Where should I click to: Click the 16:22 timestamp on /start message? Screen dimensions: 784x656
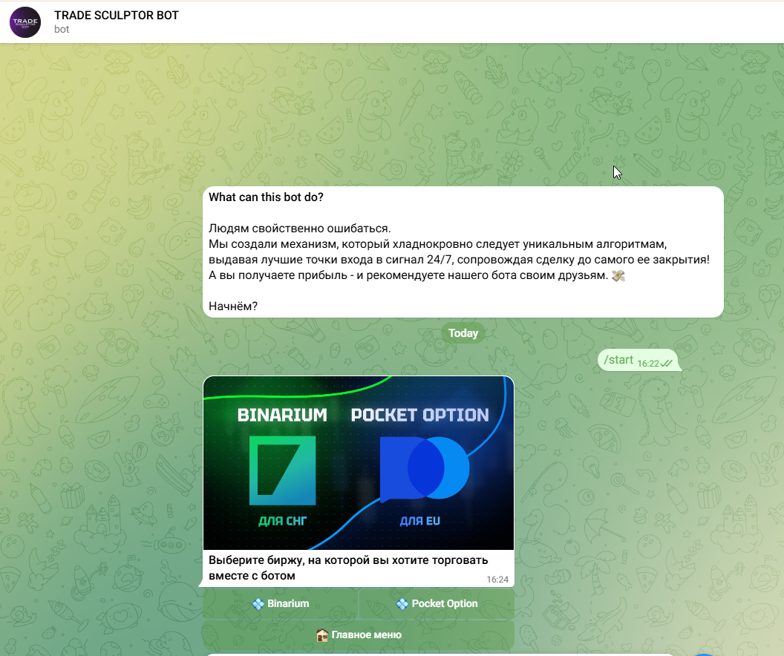[x=648, y=364]
